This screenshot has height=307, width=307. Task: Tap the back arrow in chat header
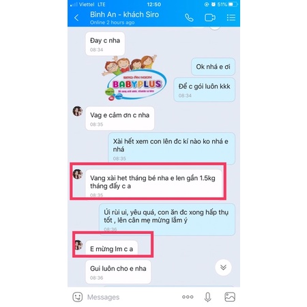coord(76,18)
